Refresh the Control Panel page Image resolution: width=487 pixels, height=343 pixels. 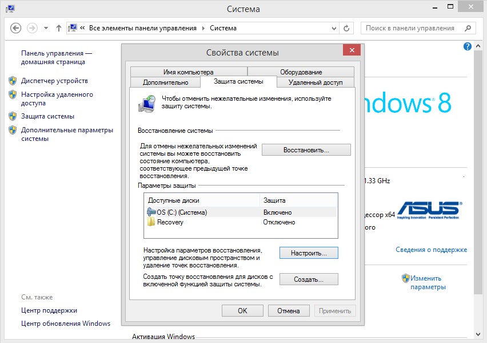click(x=346, y=28)
